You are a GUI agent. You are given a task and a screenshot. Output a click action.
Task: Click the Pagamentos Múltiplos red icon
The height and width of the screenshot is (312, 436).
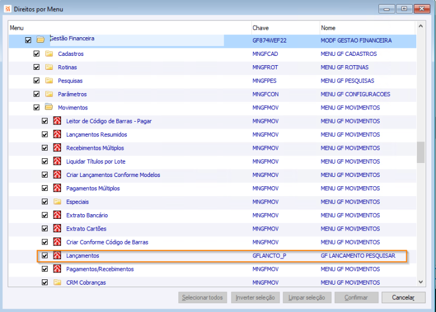[57, 188]
